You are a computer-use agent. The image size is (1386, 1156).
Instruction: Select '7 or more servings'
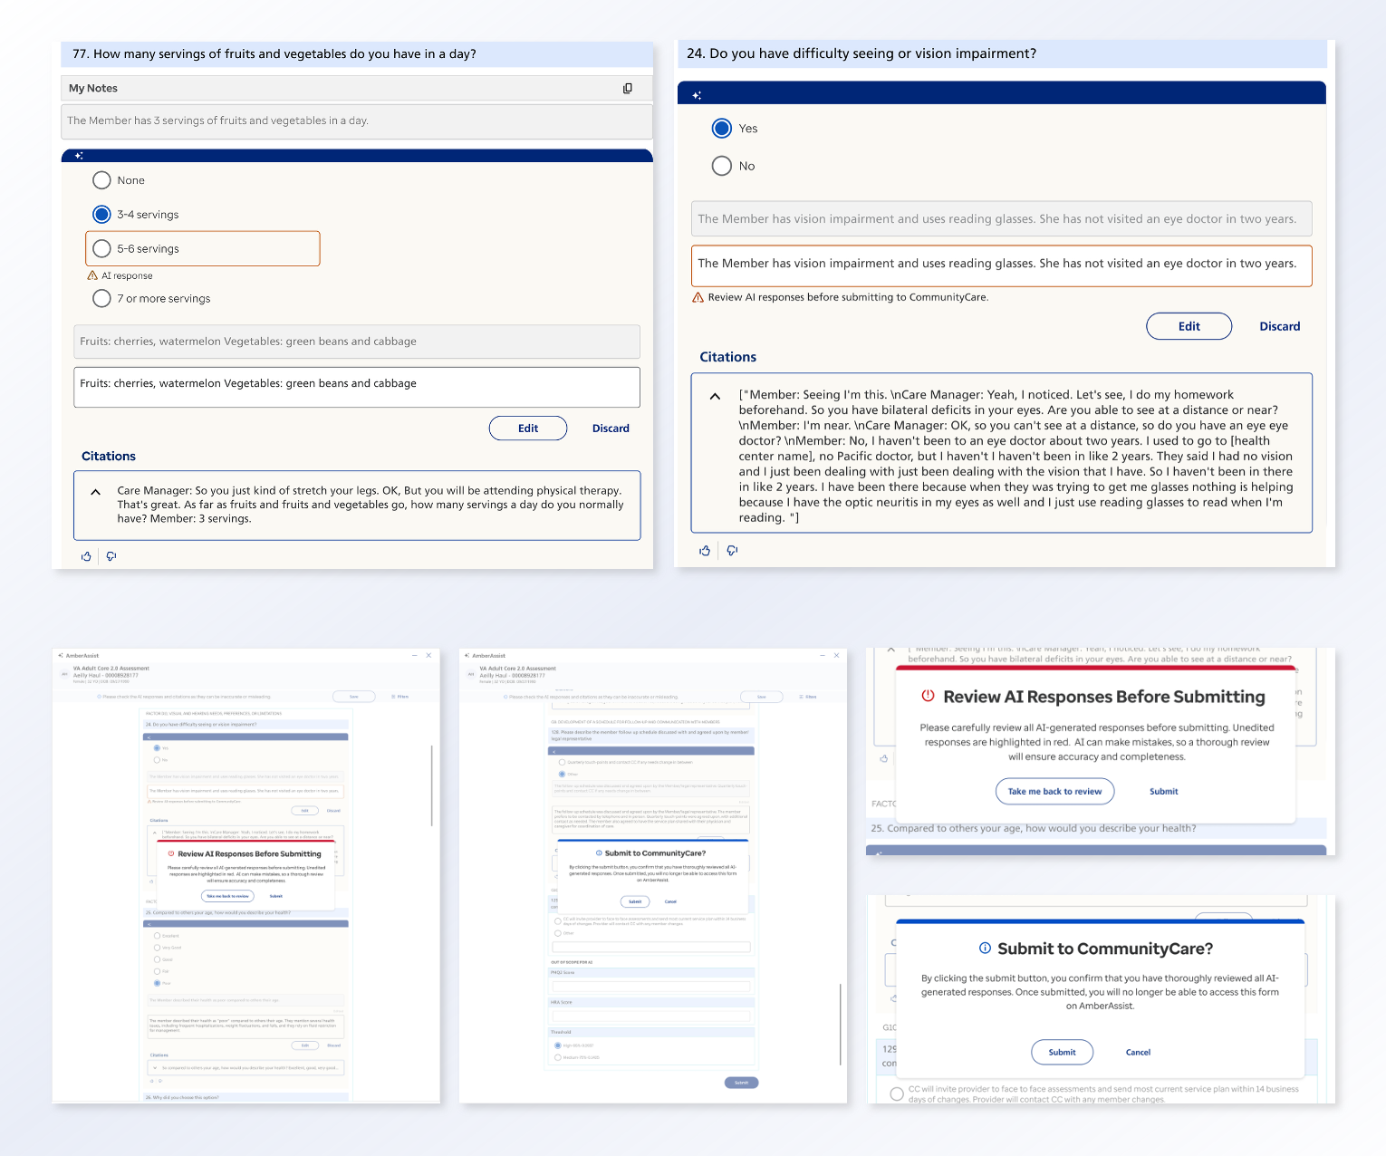101,298
